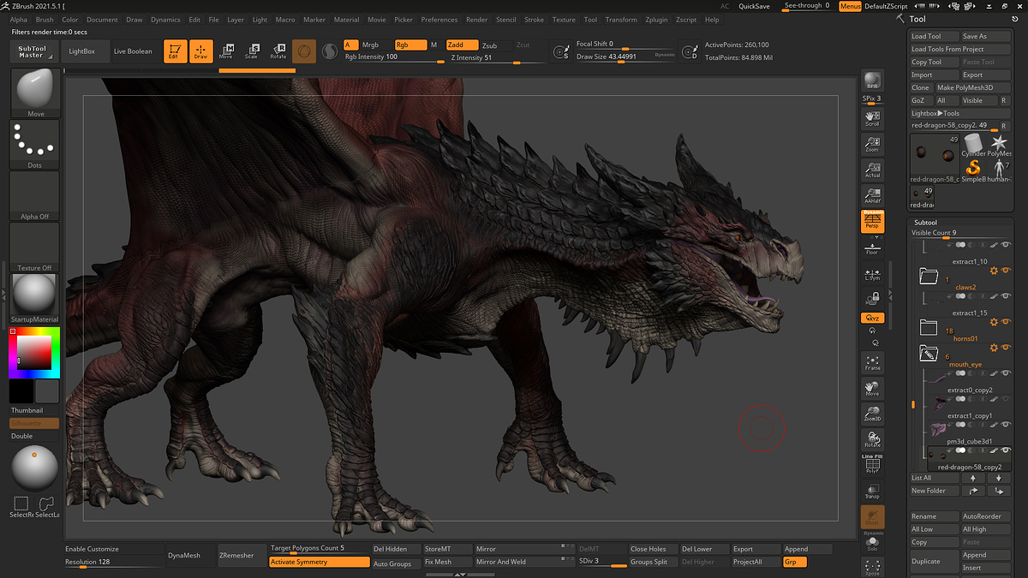Click the Sculptris Pro mode icon
This screenshot has width=1028, height=578.
coord(330,51)
